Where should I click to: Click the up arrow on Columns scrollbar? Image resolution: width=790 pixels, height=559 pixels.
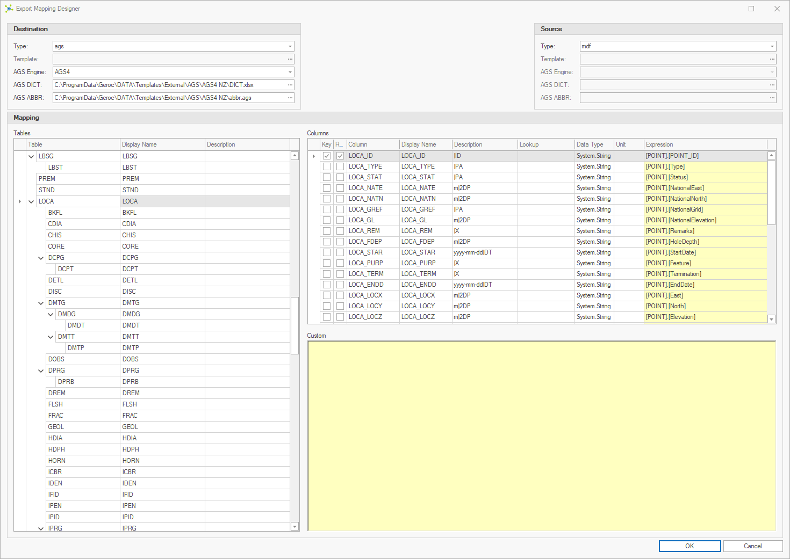pos(772,156)
